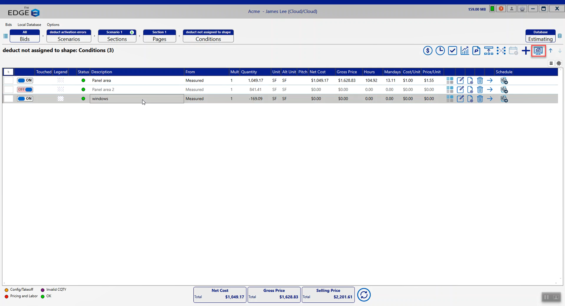Viewport: 565px width, 306px height.
Task: Click the trash icon for Panel area
Action: pyautogui.click(x=480, y=81)
